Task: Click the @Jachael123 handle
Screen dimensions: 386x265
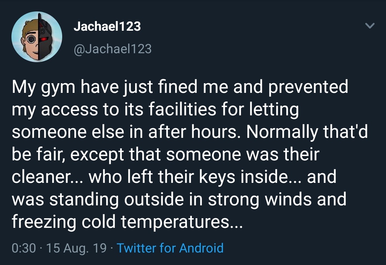Action: click(113, 49)
